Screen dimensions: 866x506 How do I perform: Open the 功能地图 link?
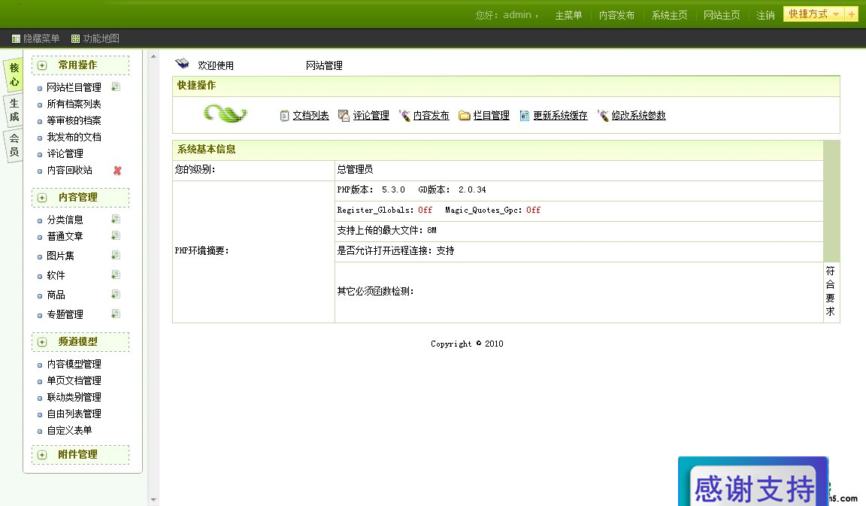(x=101, y=38)
